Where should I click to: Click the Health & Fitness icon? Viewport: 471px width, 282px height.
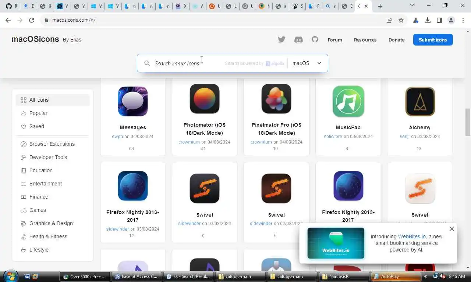[x=24, y=236]
